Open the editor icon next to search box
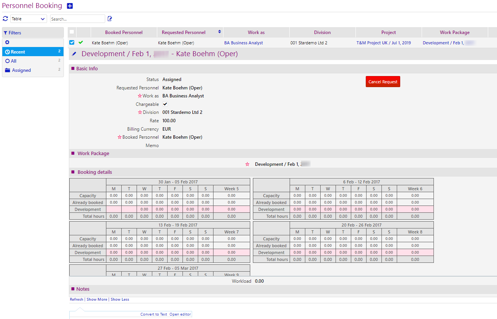 click(x=110, y=18)
